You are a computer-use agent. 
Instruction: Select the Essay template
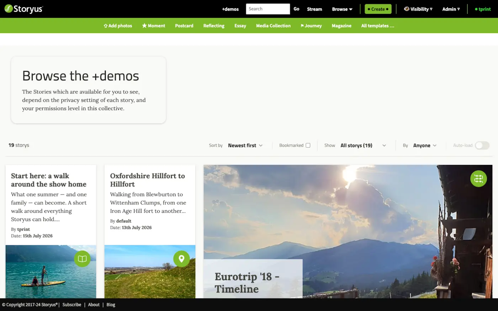[240, 26]
